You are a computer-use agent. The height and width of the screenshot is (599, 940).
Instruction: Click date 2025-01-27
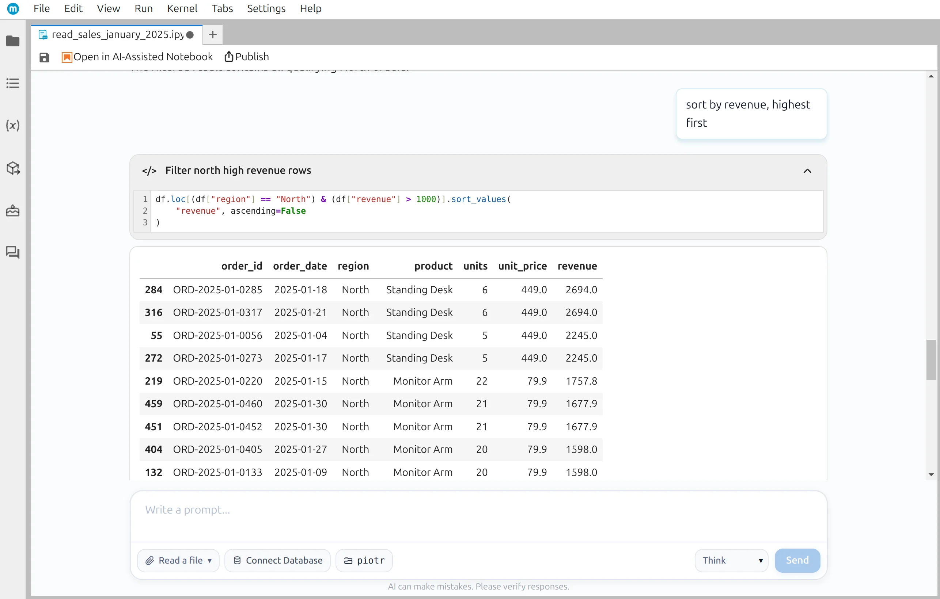point(300,449)
